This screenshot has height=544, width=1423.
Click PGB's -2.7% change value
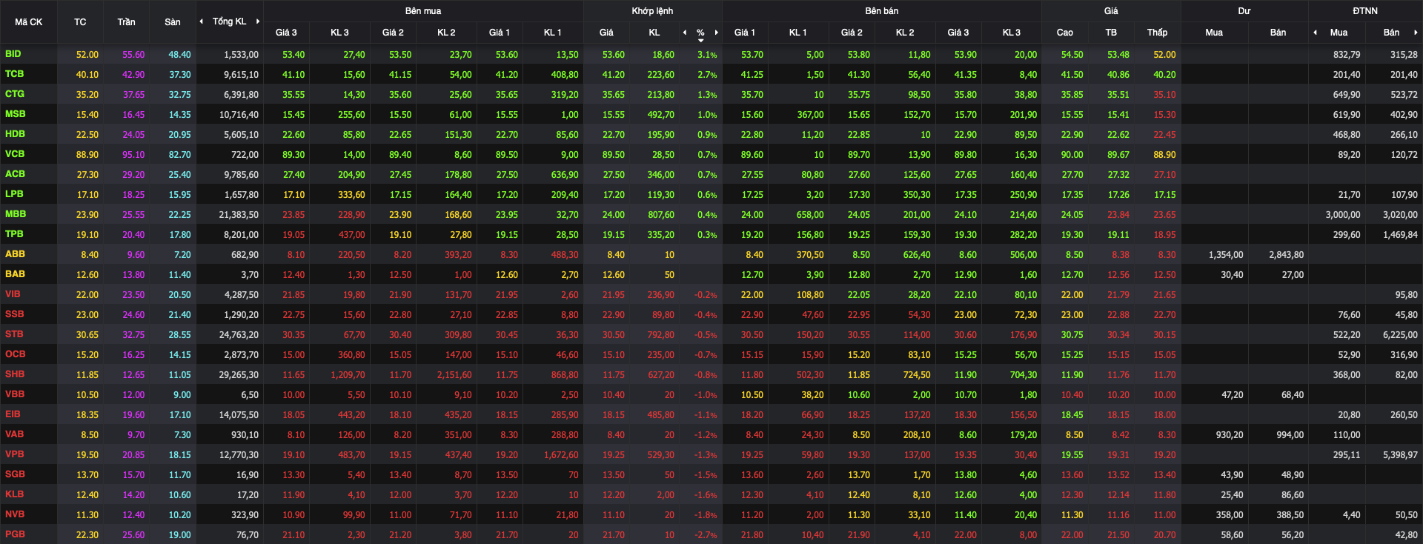pos(706,535)
